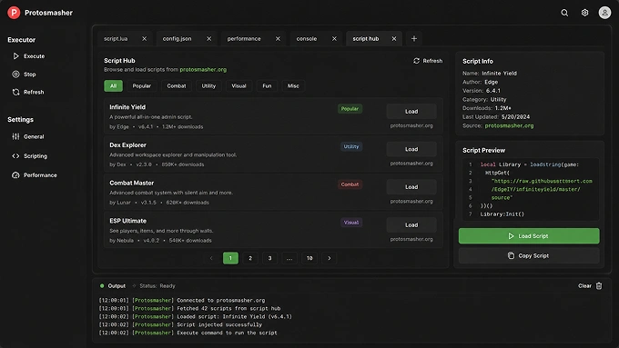Filter scripts by Popular
Viewport: 619px width, 348px height.
click(x=142, y=86)
